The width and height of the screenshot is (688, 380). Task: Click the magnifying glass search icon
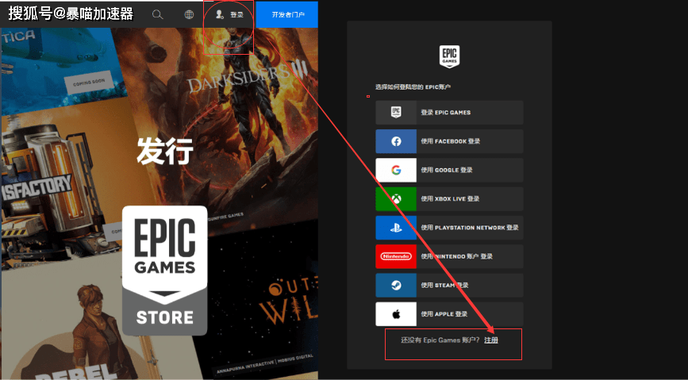pyautogui.click(x=157, y=14)
